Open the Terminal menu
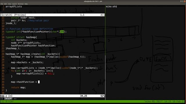Viewport: 186px width, 104px height. point(21,4)
